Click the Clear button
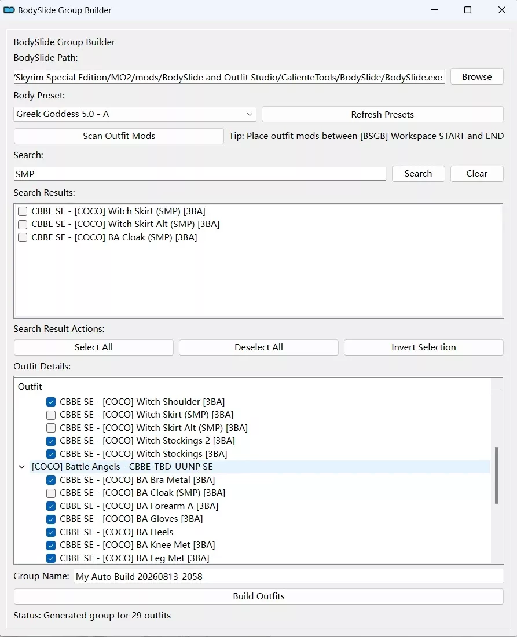 click(477, 174)
